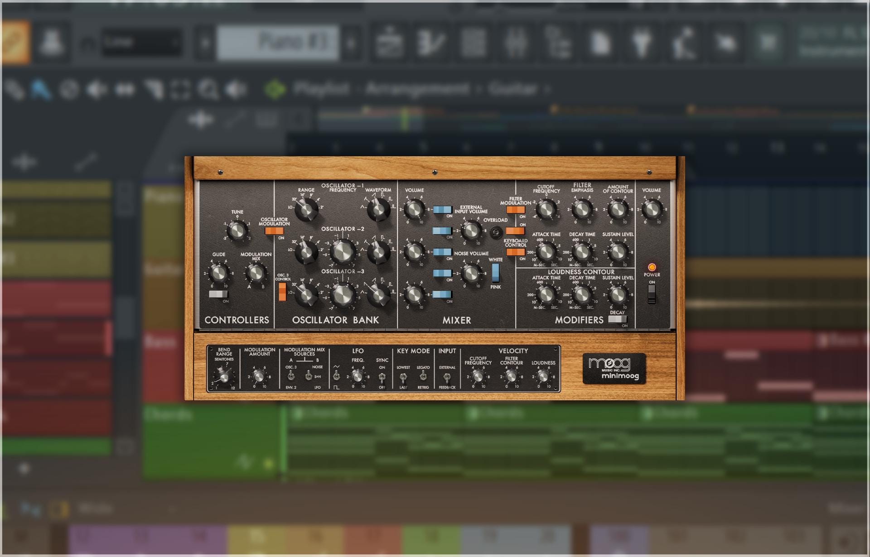Click the Velocity Loudness knob

(543, 376)
